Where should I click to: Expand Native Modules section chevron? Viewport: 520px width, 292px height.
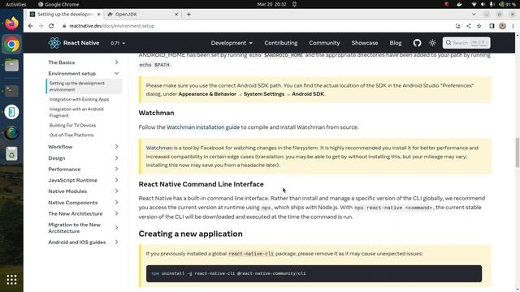point(116,191)
